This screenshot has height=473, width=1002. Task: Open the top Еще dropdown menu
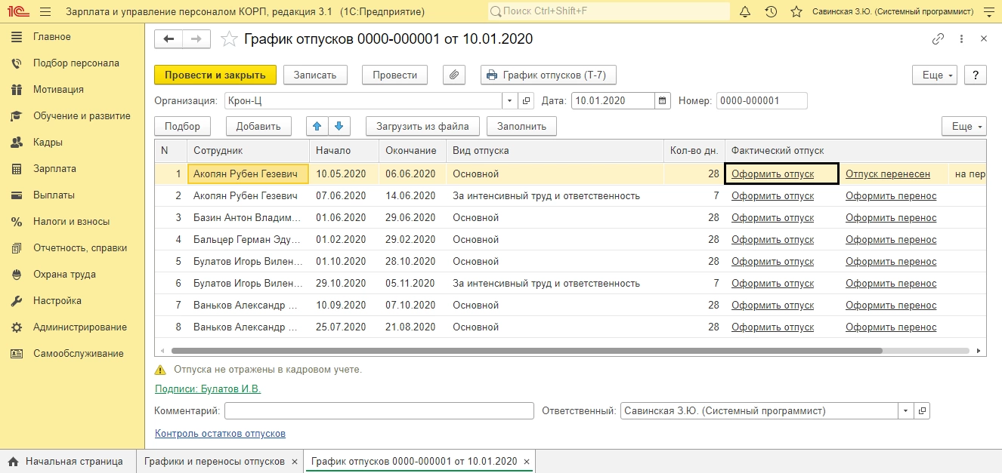(x=936, y=75)
